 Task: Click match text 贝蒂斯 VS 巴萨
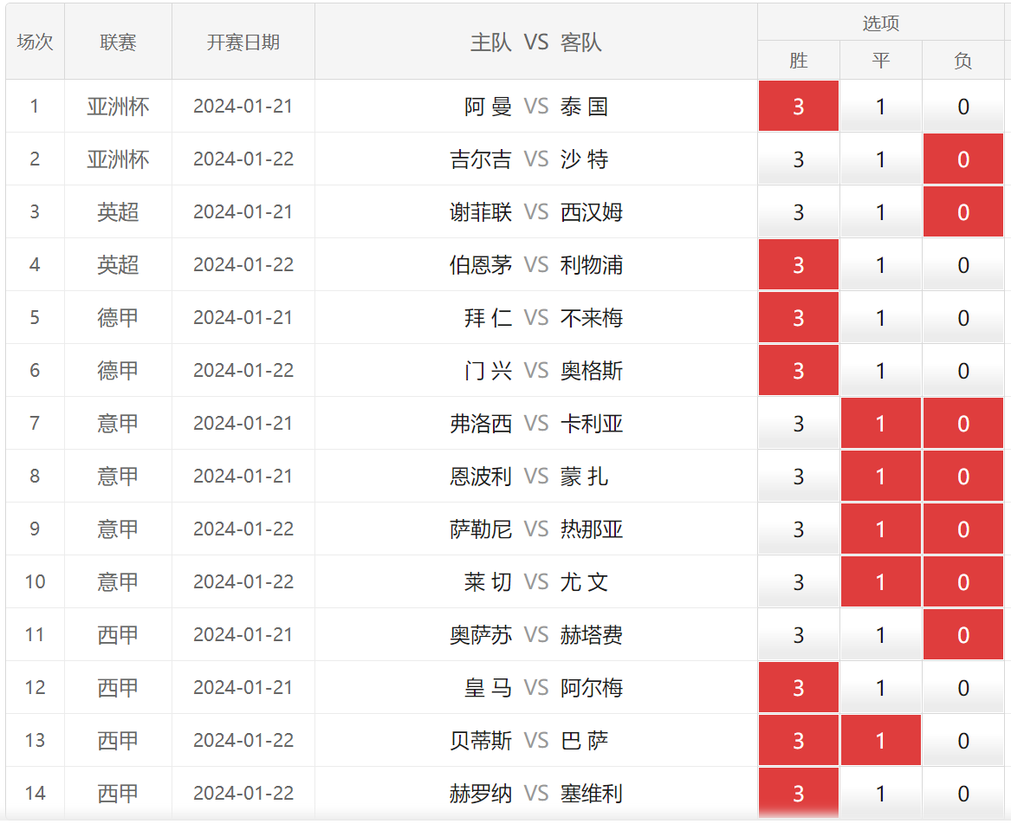click(529, 741)
